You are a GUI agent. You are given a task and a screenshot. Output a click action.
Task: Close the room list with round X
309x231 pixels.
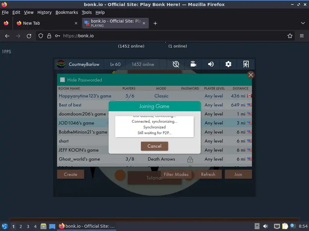[x=251, y=75]
